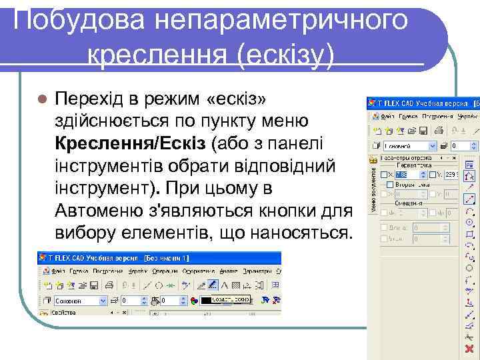Tick the greyed angle checkbox in parameters panel
The width and height of the screenshot is (480, 360).
(383, 238)
